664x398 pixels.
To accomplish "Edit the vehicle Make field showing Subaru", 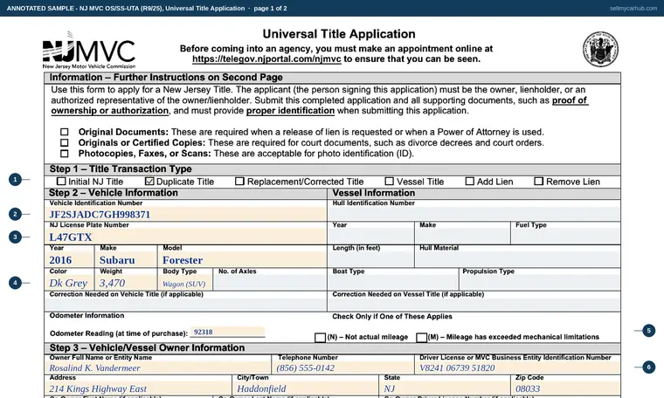I will point(126,260).
